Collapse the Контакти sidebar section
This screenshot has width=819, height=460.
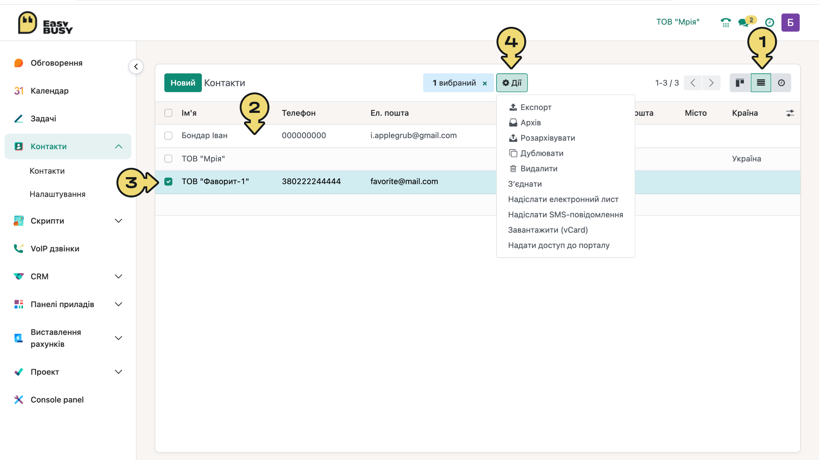(x=119, y=147)
